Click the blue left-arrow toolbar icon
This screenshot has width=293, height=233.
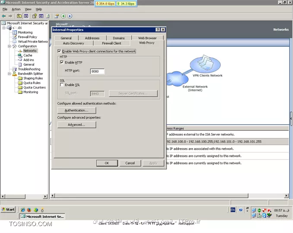coord(70,16)
